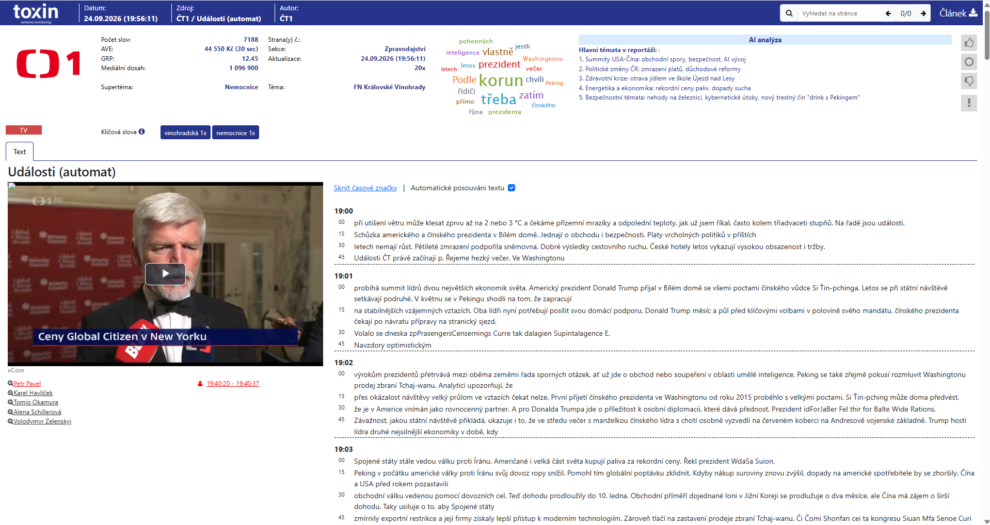The height and width of the screenshot is (525, 990).
Task: Click the info icon next to Klíčová slova
Action: pyautogui.click(x=141, y=132)
